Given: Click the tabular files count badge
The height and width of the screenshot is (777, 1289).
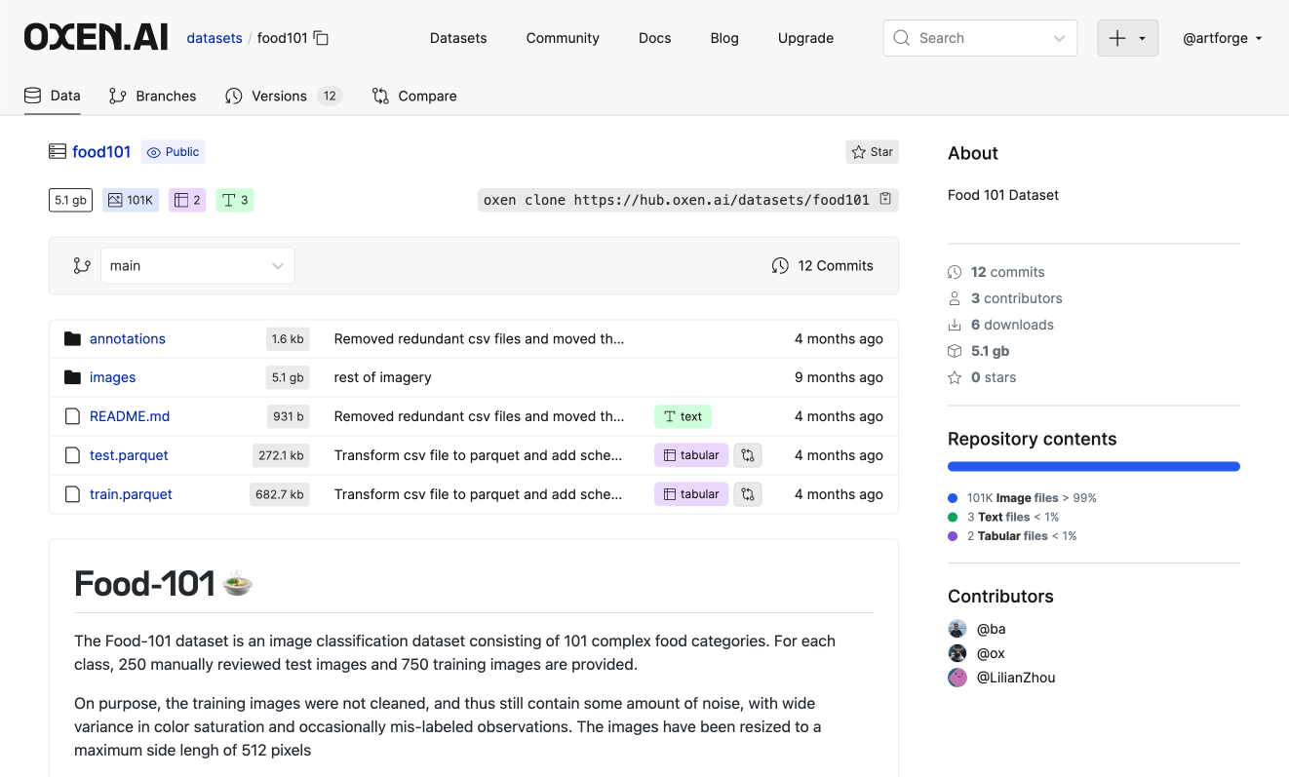Looking at the screenshot, I should click(187, 200).
